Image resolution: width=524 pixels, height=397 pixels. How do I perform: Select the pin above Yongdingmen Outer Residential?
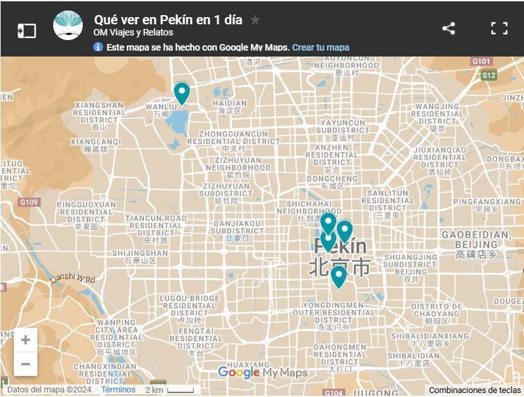tap(339, 277)
